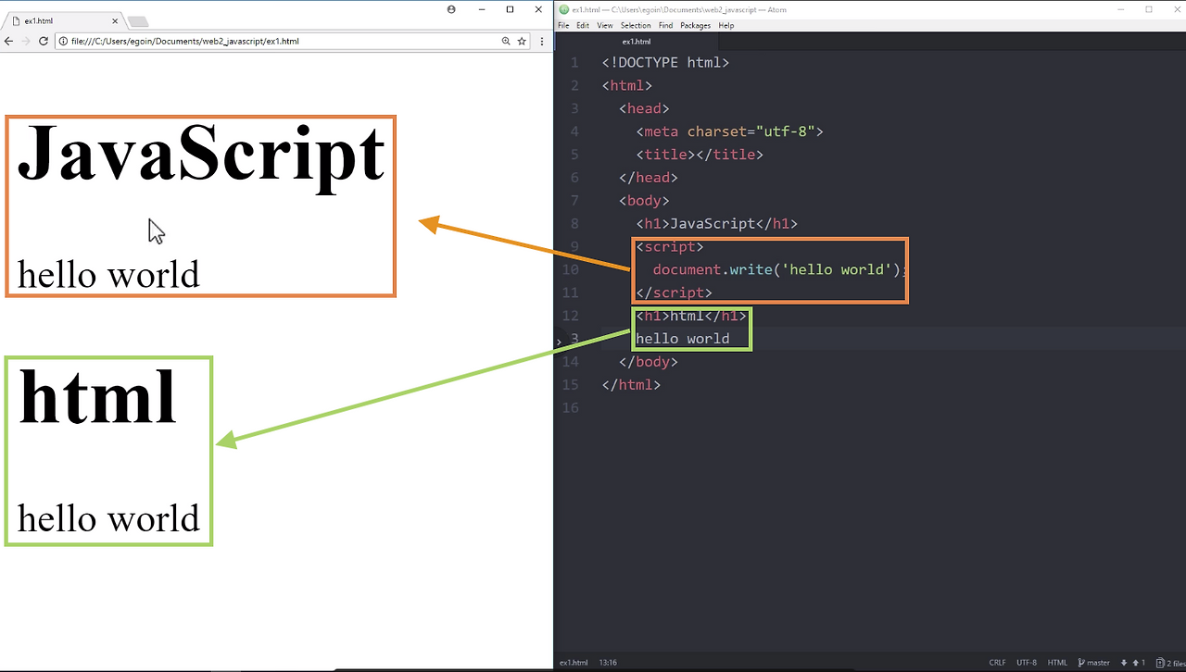The image size is (1186, 672).
Task: Click hello world under html heading
Action: coord(108,518)
